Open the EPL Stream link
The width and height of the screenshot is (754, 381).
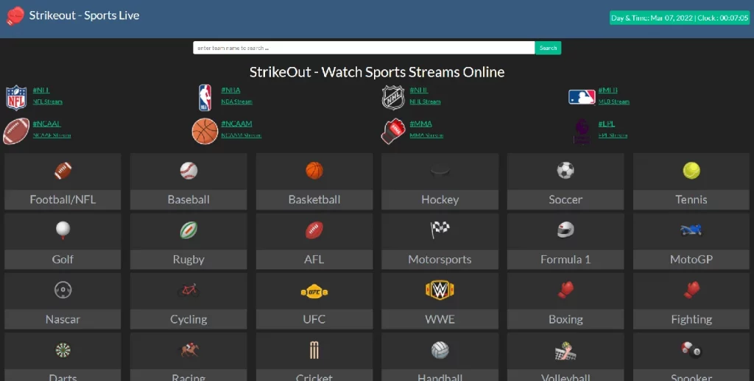tap(613, 135)
